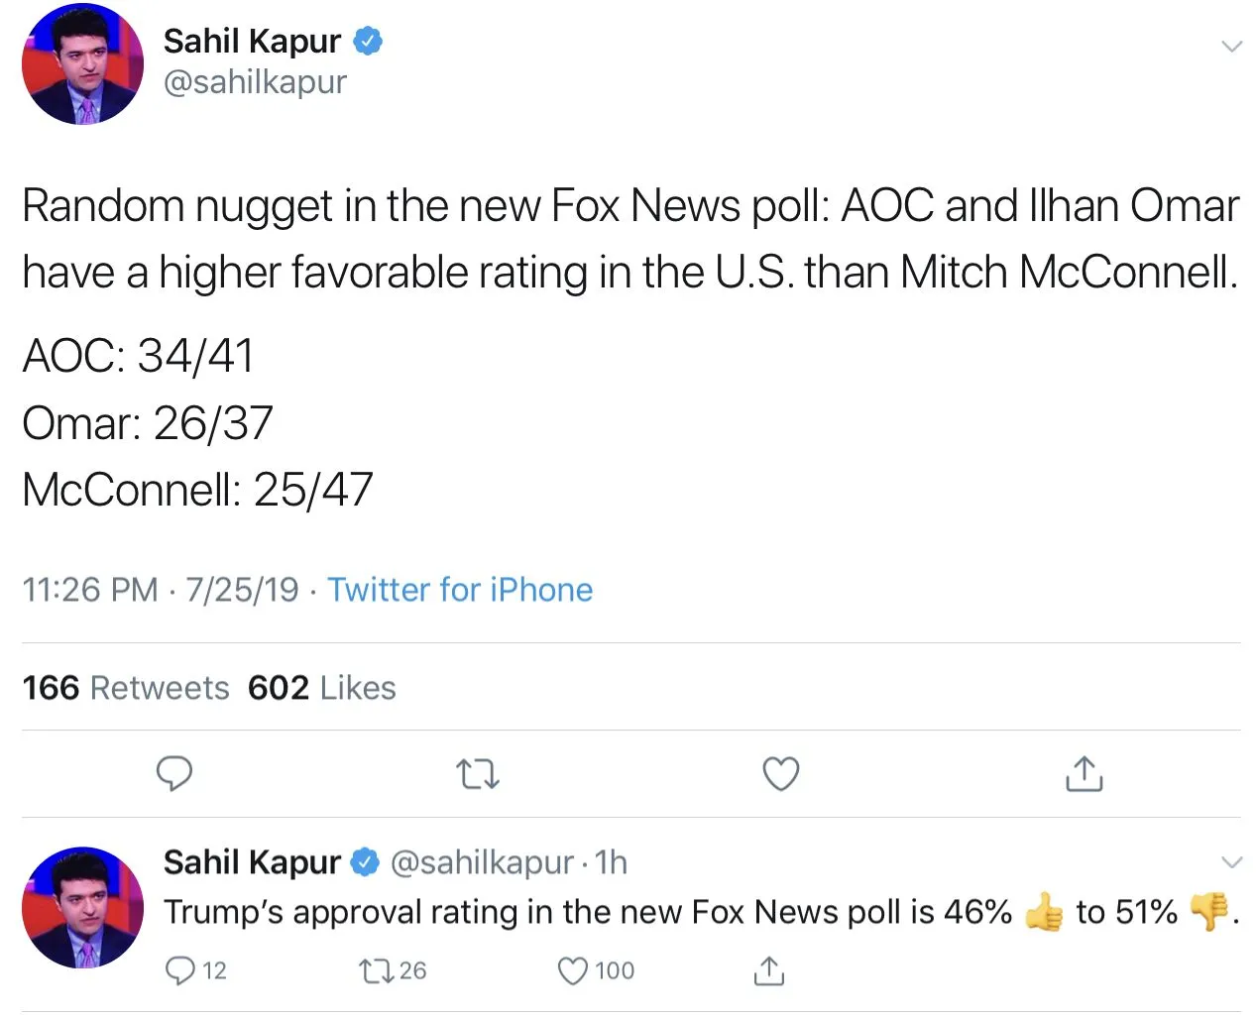Like the main tweet with the heart
1256x1018 pixels.
780,773
